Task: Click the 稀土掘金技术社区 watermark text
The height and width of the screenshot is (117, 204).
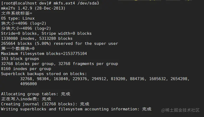Action: click(x=183, y=110)
